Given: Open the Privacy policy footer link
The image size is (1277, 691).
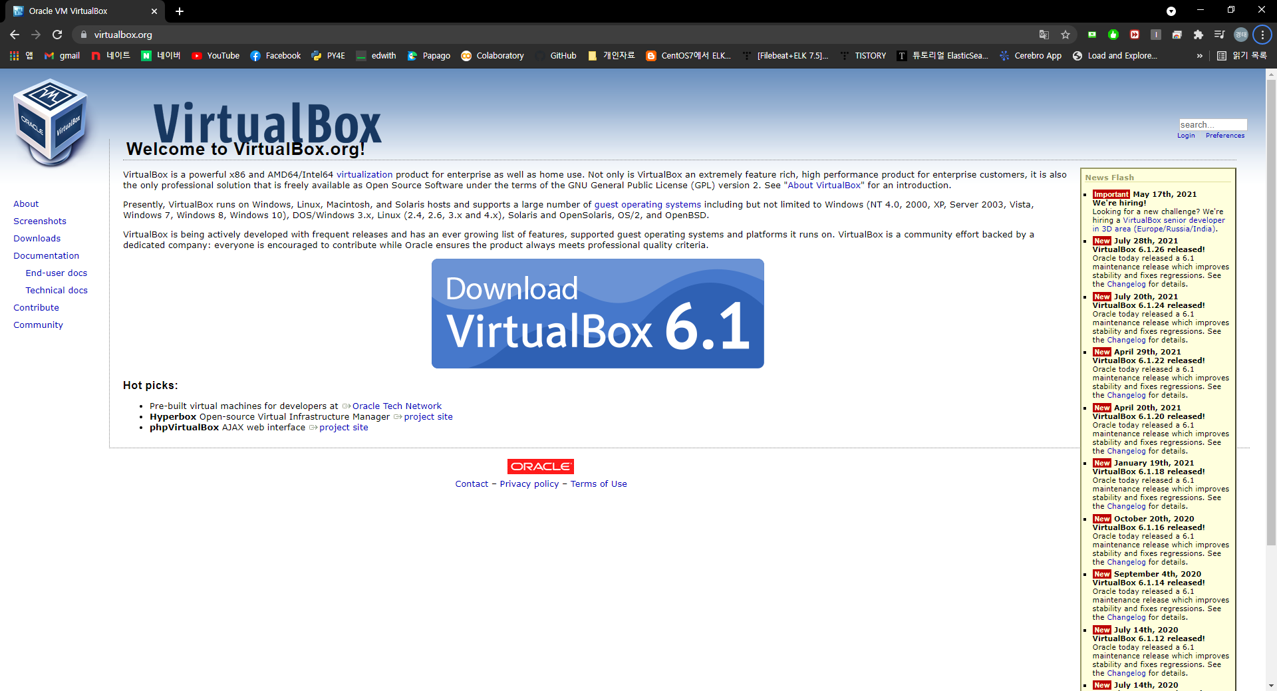Looking at the screenshot, I should coord(529,484).
